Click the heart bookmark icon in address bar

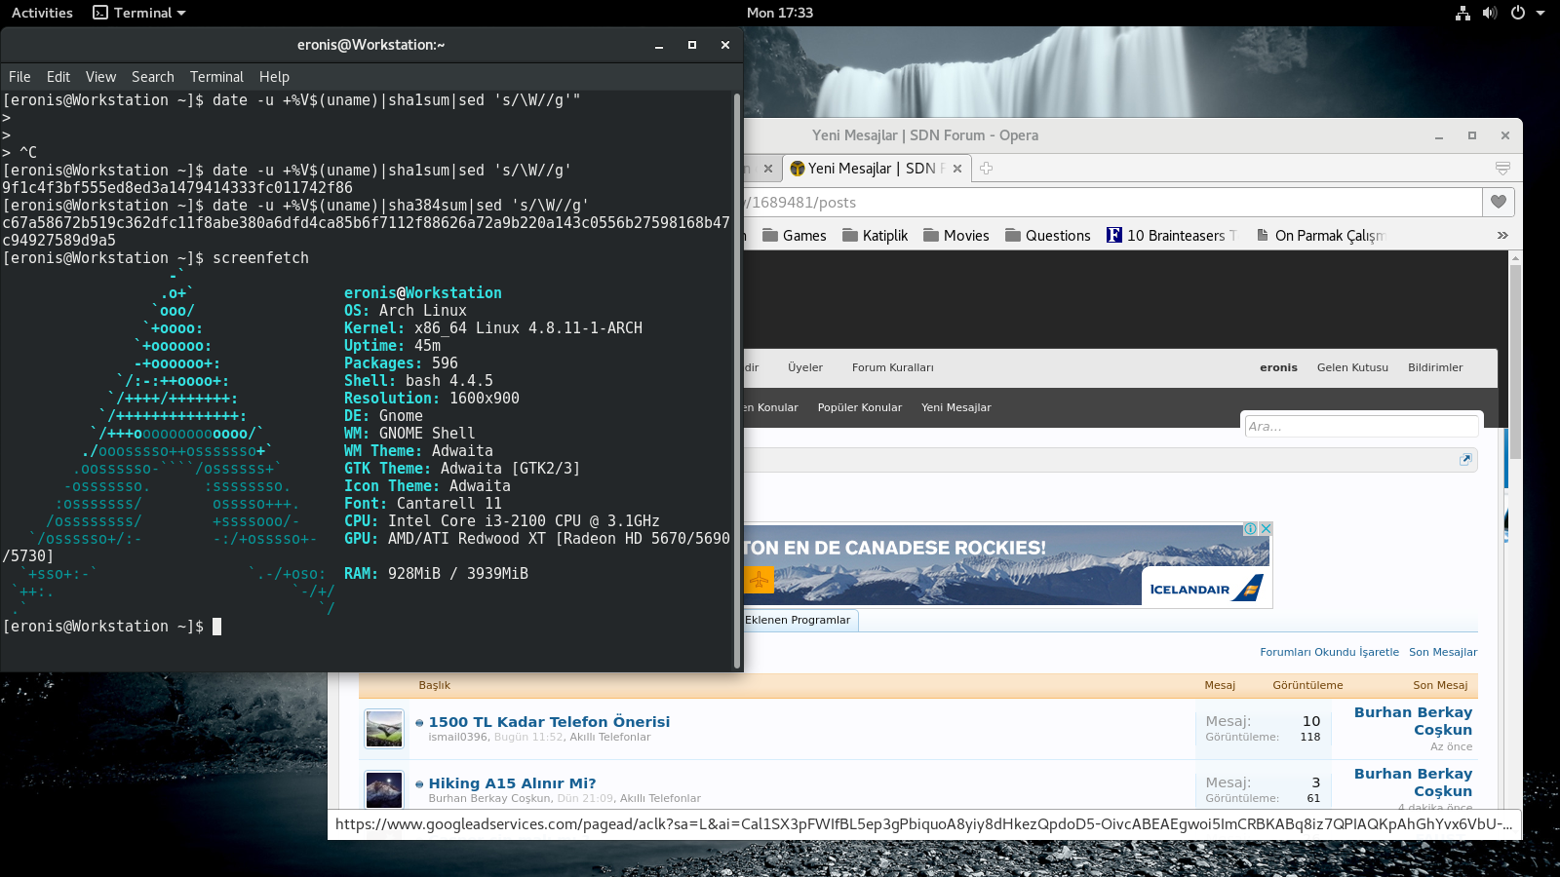pos(1499,202)
